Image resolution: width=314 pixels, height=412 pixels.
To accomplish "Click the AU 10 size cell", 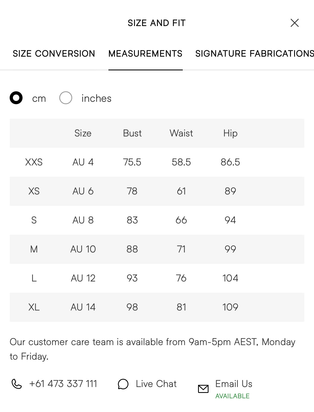I will (83, 249).
